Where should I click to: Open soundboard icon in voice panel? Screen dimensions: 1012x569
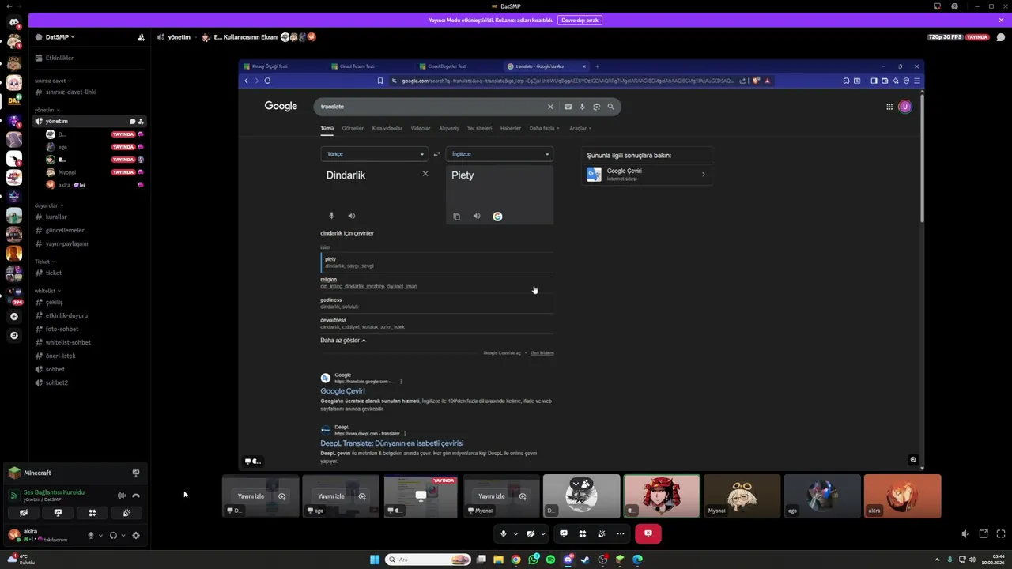pos(126,513)
